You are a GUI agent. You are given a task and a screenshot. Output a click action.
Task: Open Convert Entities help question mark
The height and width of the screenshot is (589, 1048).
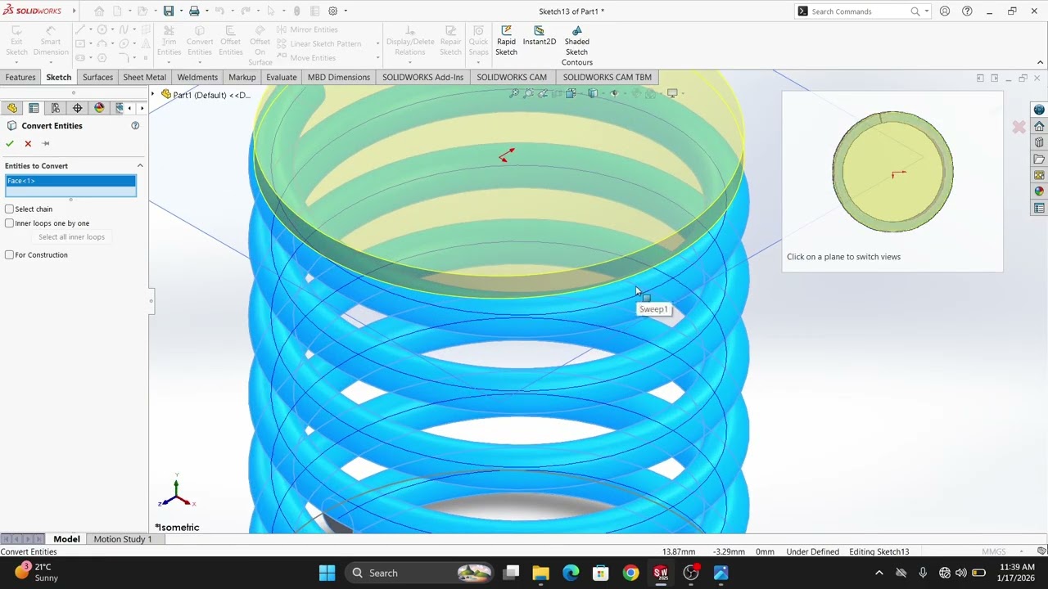tap(135, 126)
